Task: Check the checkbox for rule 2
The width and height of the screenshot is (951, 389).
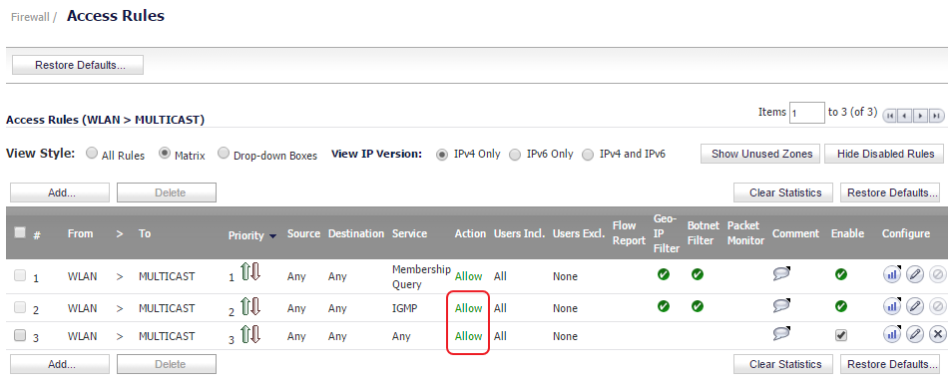Action: 20,307
